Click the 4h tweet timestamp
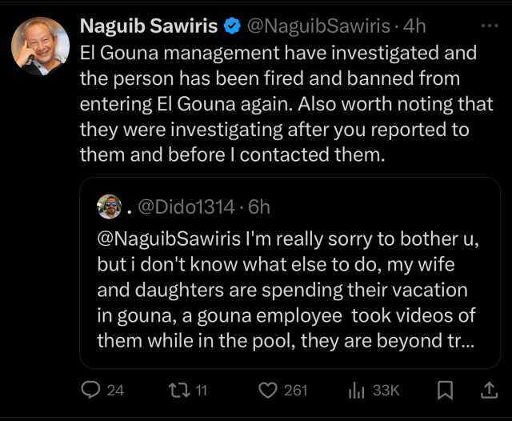The width and height of the screenshot is (512, 421). point(415,26)
